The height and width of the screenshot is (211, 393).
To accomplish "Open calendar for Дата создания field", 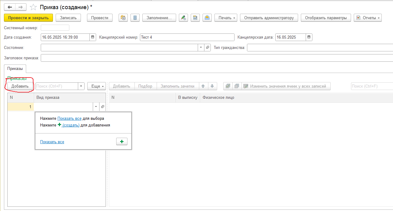I will coord(93,37).
